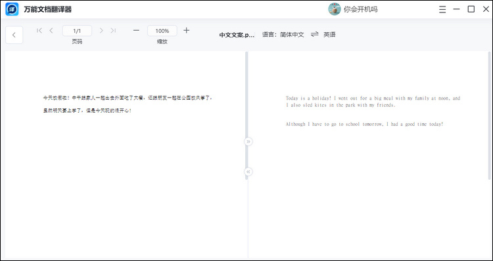493x261 pixels.
Task: Go to the previous page
Action: [51, 30]
